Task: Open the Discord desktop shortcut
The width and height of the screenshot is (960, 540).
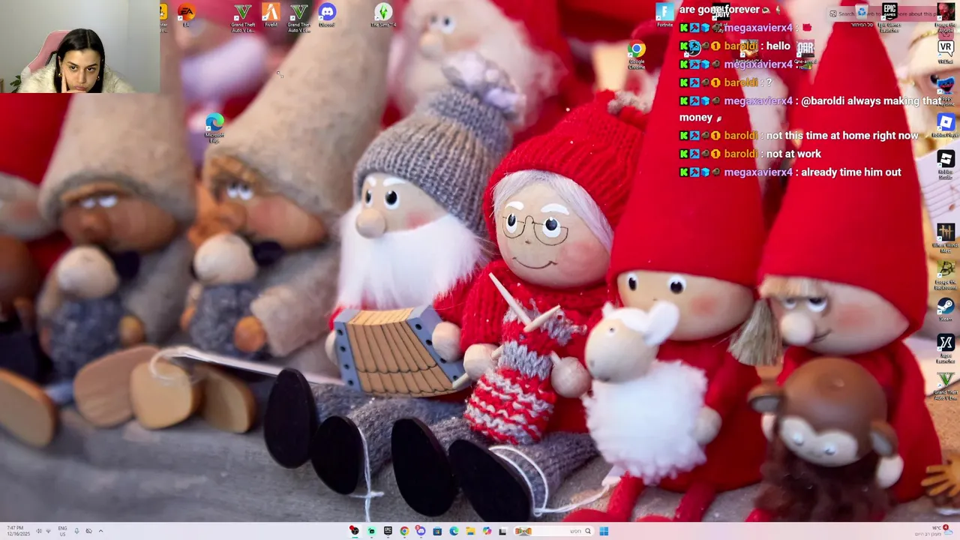Action: 327,15
